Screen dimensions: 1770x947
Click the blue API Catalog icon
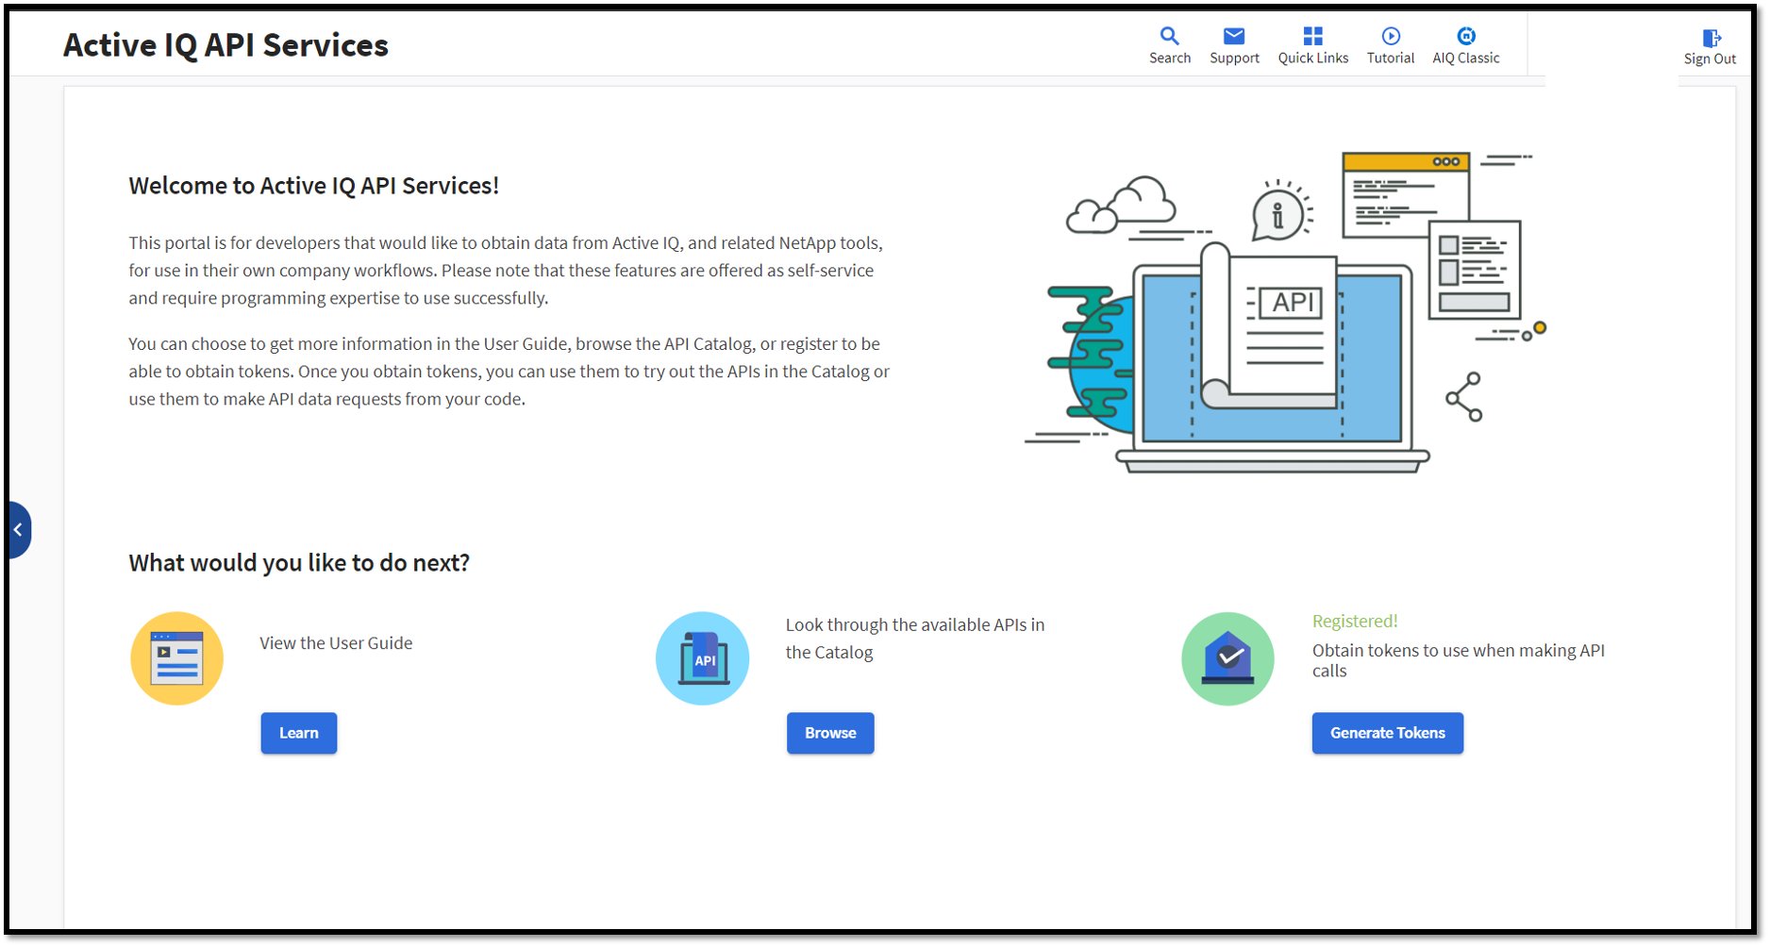[x=702, y=658]
